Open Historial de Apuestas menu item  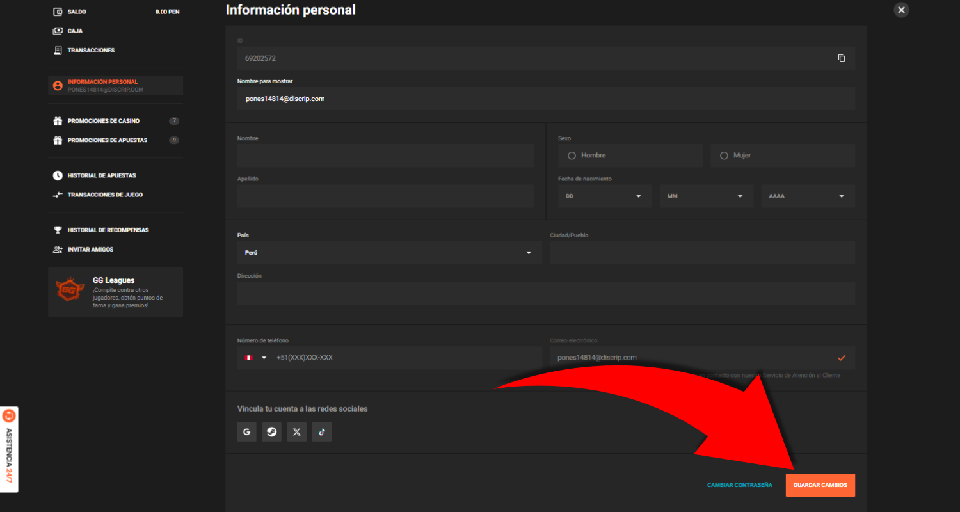pos(102,175)
